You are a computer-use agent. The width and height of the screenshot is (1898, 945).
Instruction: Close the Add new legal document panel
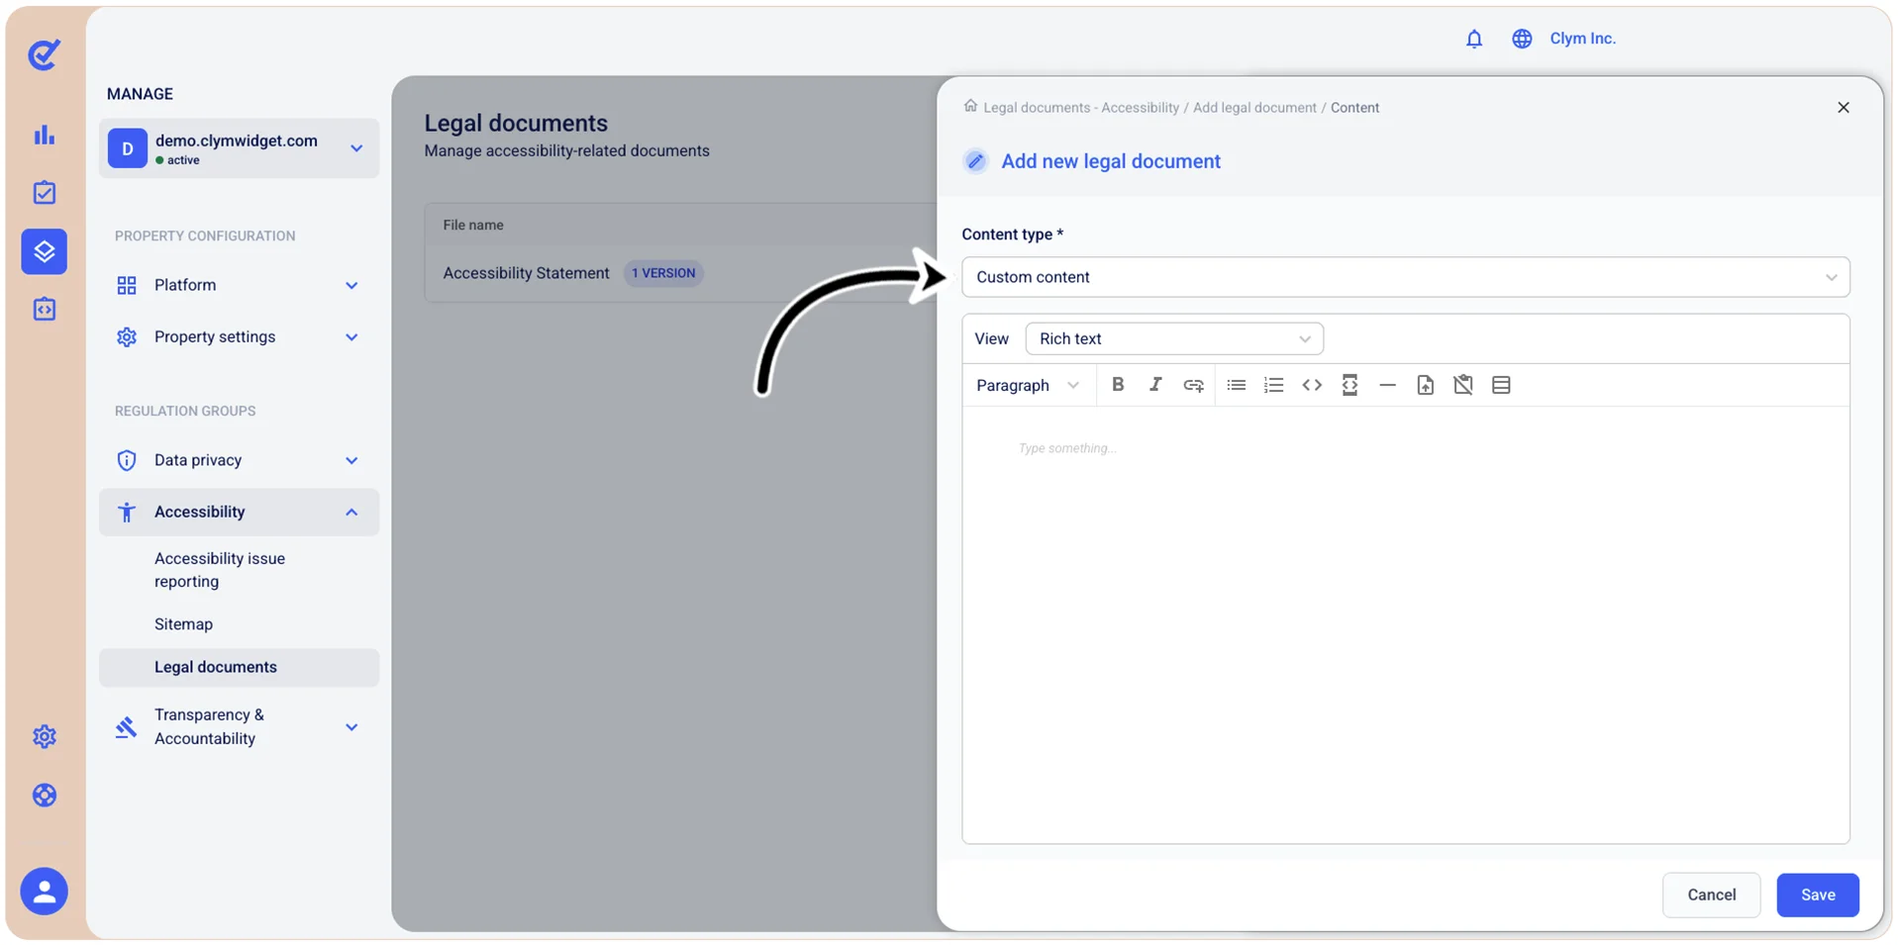1844,108
